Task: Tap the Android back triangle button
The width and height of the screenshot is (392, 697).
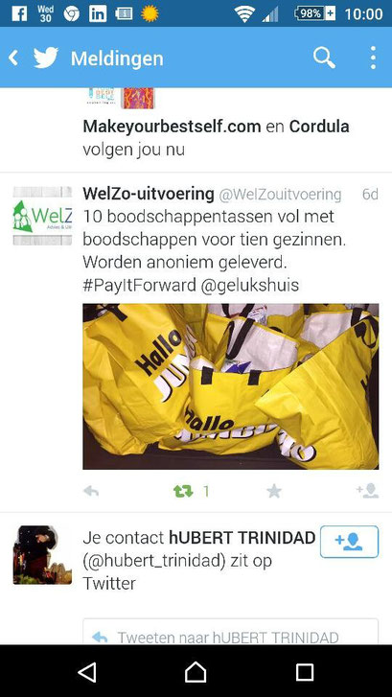Action: [x=87, y=672]
